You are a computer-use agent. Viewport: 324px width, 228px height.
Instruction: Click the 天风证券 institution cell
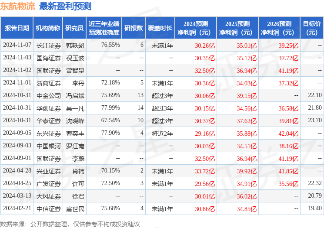[49, 196]
